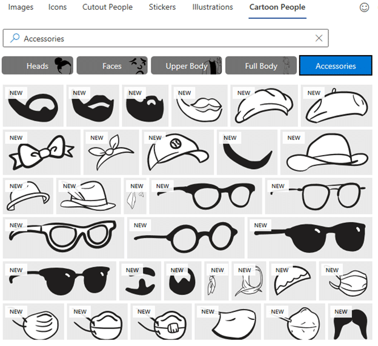Viewport: 378px width, 346px height.
Task: Switch to the Cutout People tab
Action: (108, 7)
